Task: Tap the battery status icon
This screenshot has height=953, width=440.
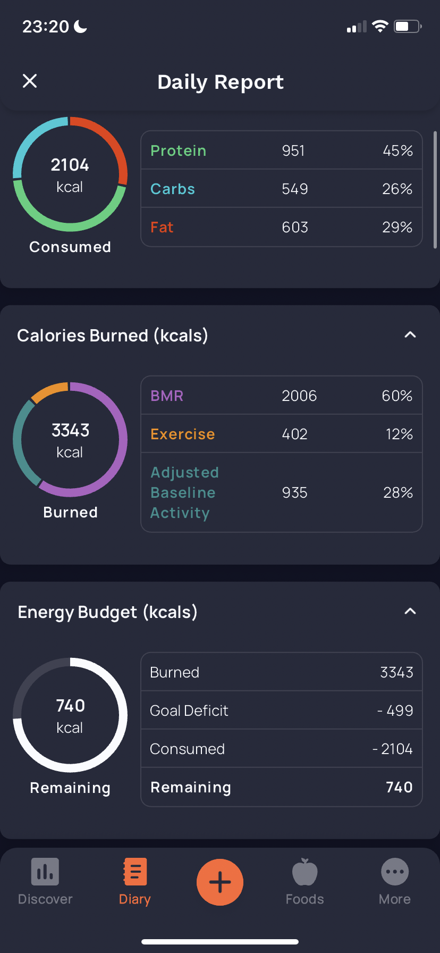Action: (x=408, y=27)
